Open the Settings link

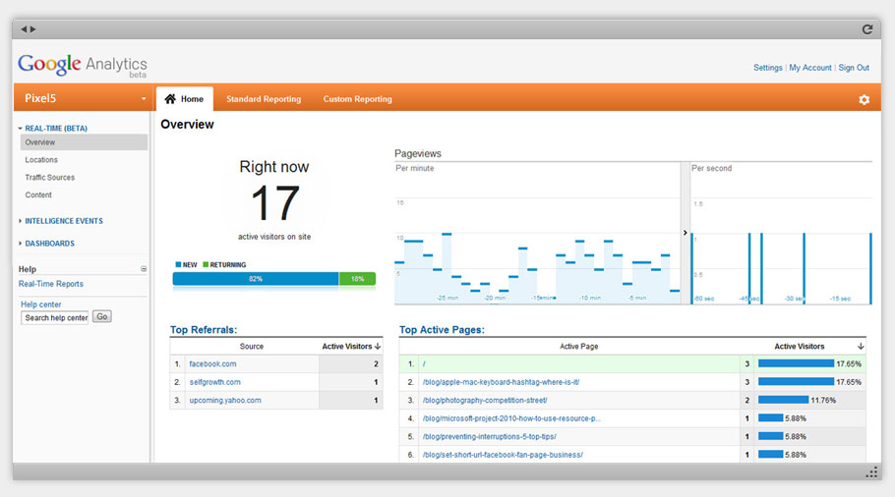(x=768, y=67)
